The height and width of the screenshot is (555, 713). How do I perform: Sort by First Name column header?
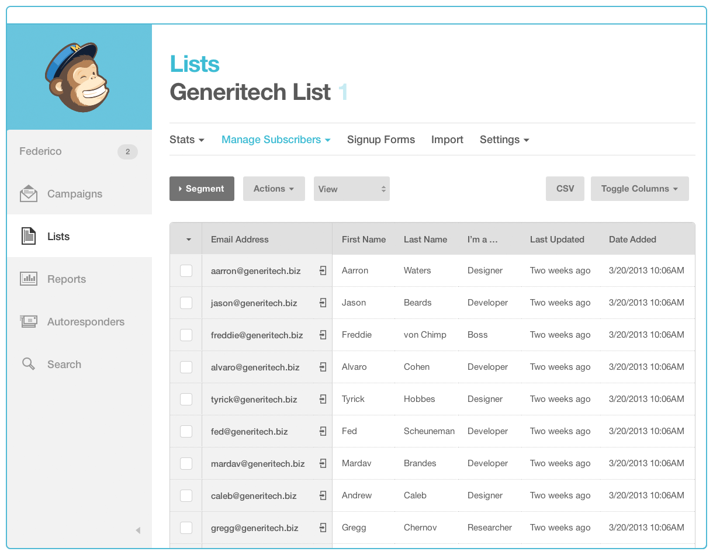click(364, 240)
